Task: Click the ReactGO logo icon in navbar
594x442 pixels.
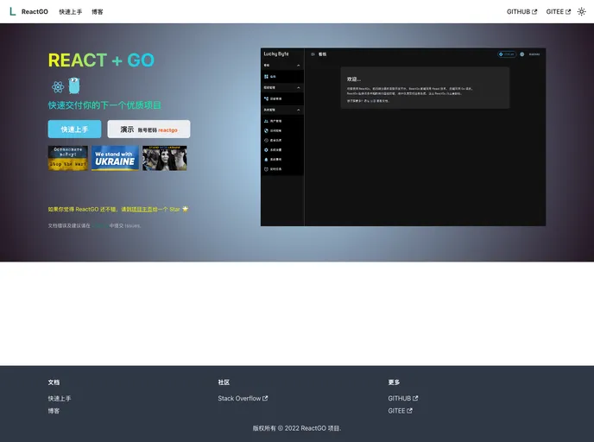Action: pos(12,12)
